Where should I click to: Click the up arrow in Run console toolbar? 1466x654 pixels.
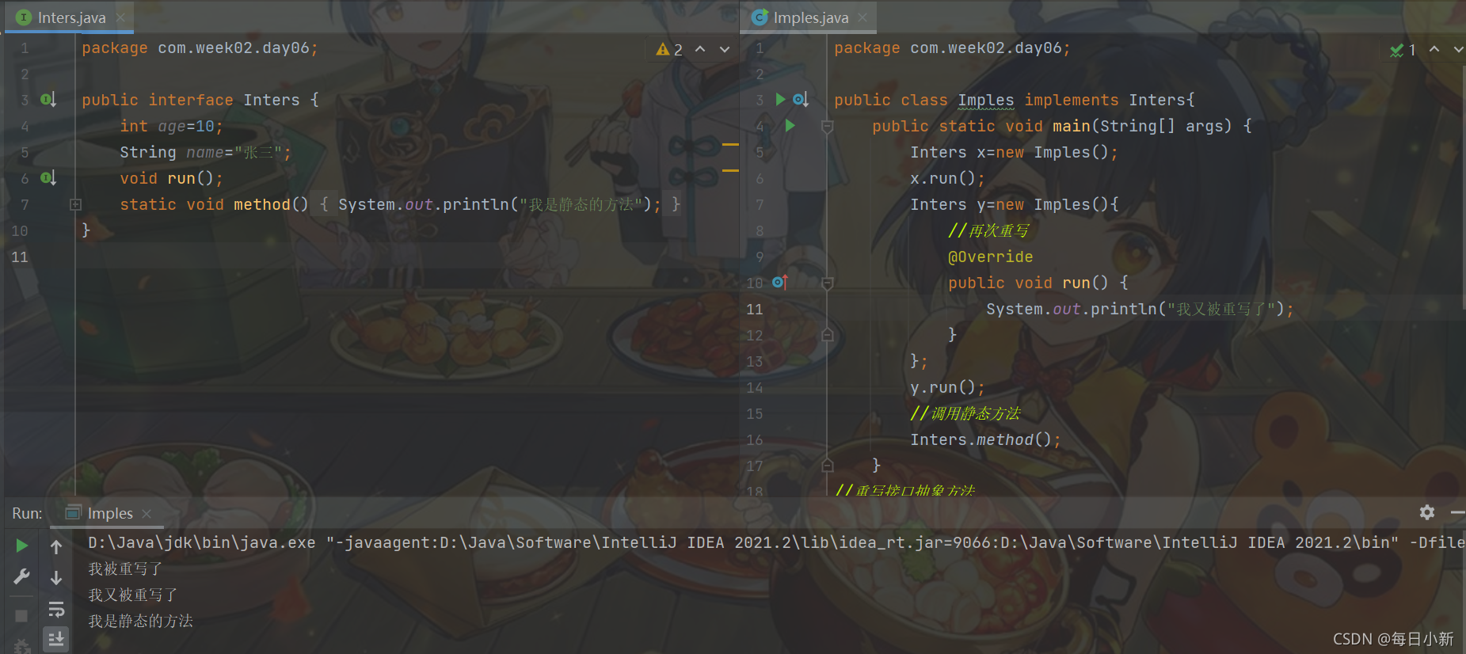tap(56, 546)
